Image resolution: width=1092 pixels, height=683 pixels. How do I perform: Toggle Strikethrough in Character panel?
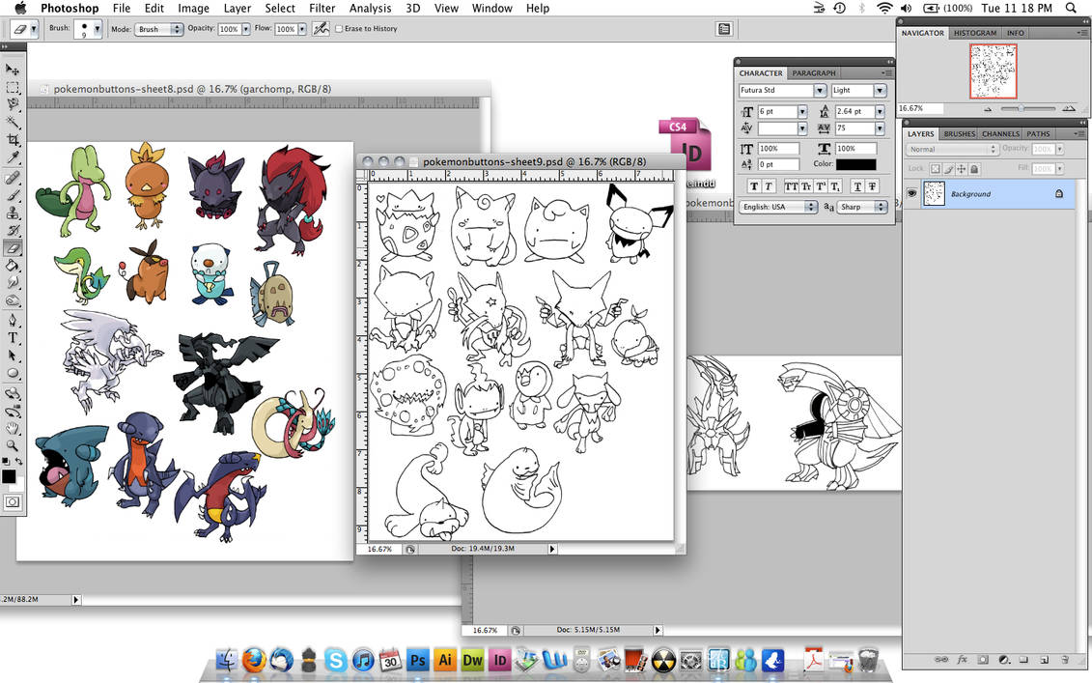[x=872, y=186]
